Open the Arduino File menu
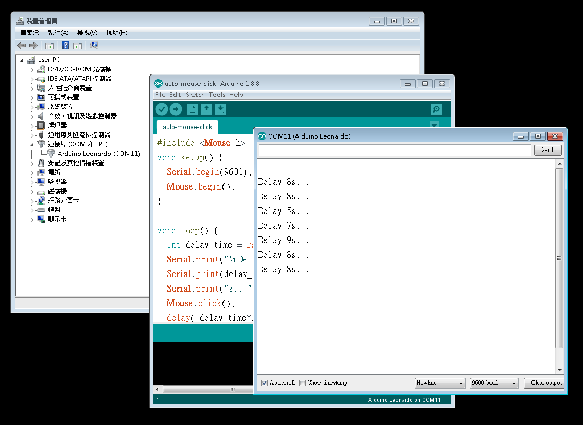The height and width of the screenshot is (425, 583). click(x=160, y=95)
